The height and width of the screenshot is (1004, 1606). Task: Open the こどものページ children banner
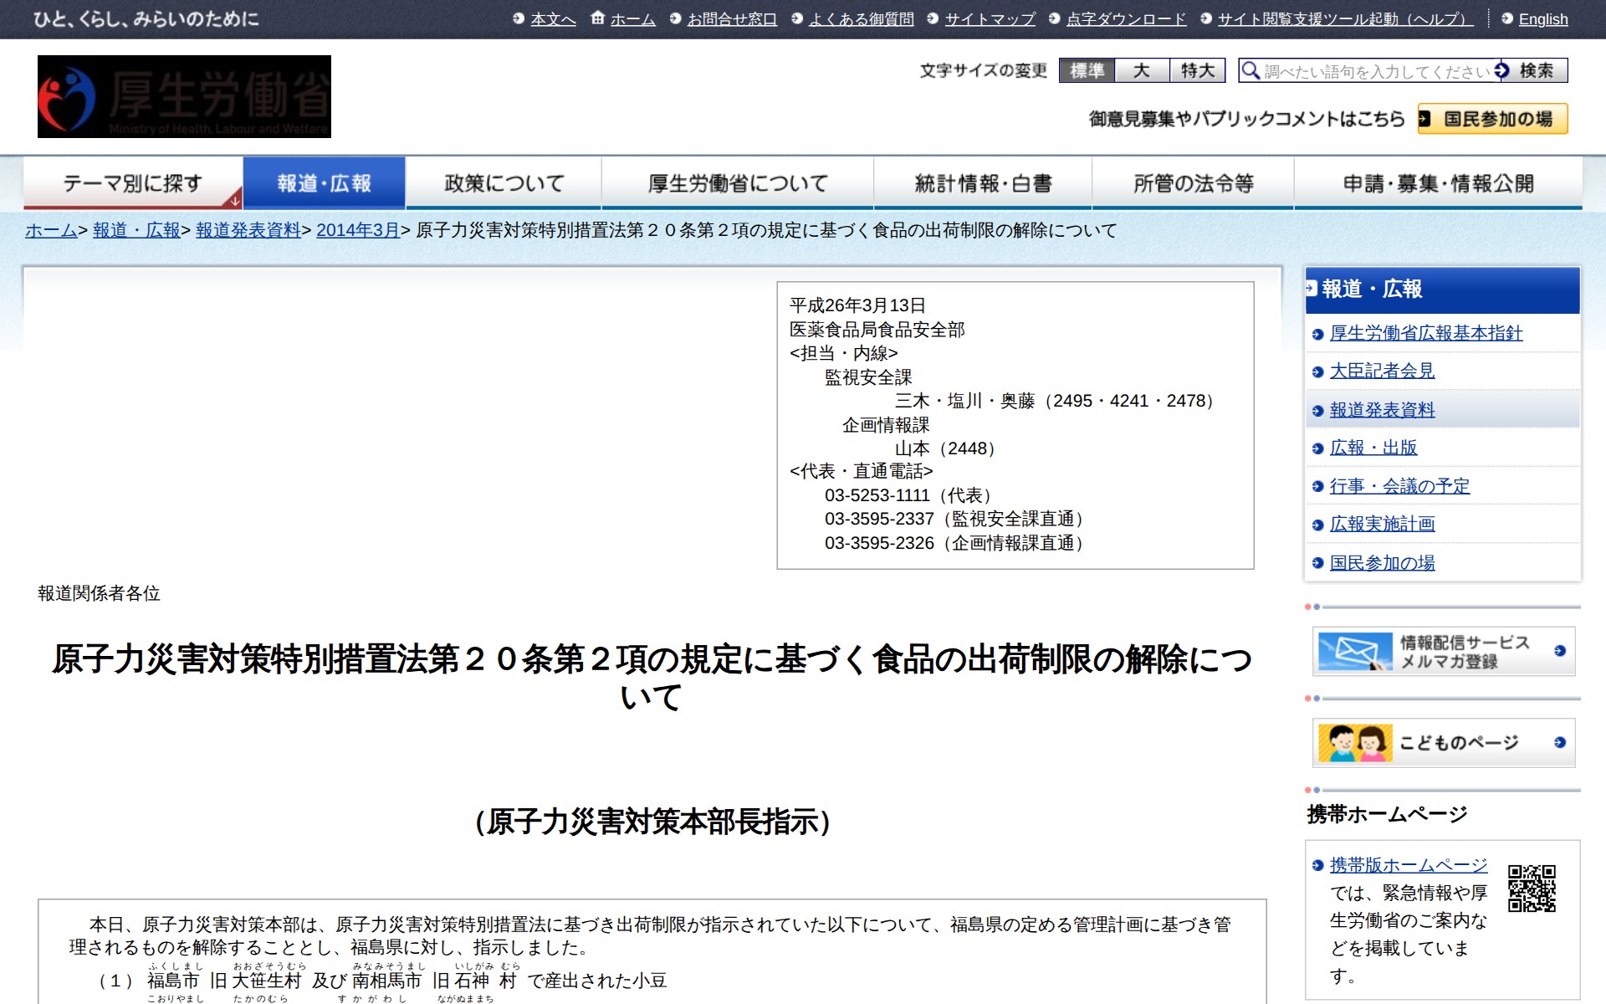[x=1443, y=743]
